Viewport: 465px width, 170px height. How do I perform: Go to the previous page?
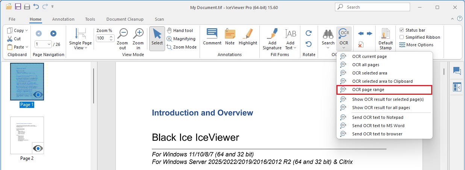point(39,33)
